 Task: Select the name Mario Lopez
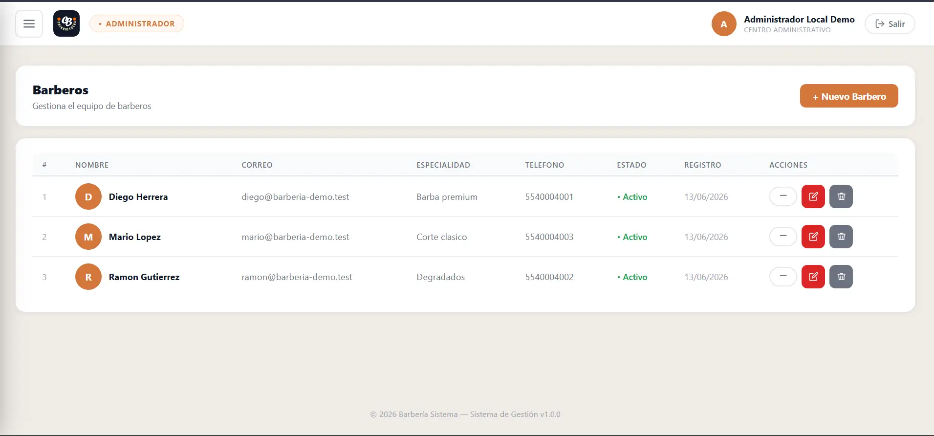point(135,237)
